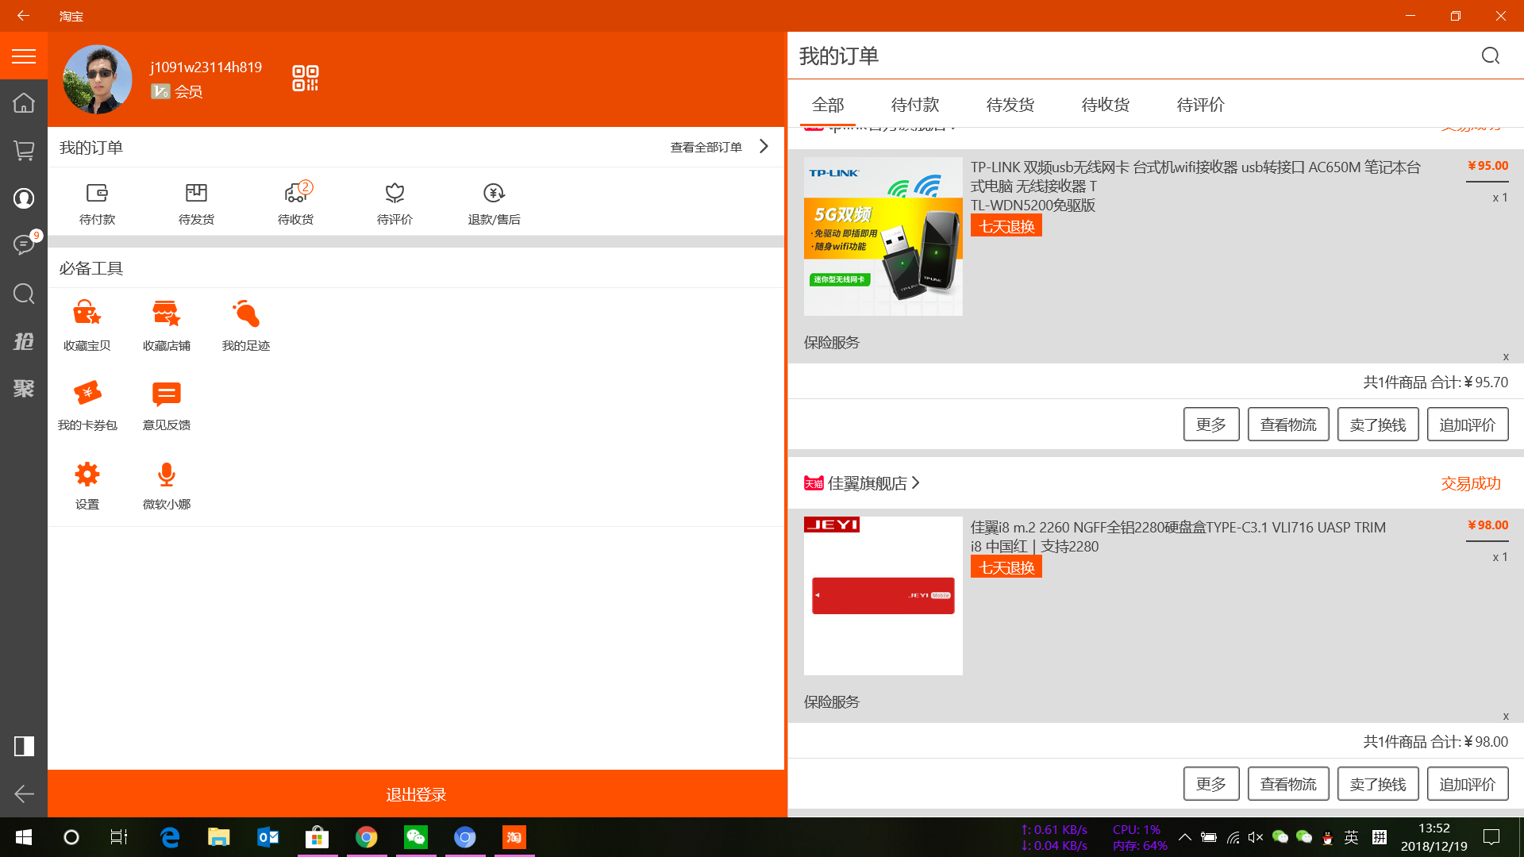1524x857 pixels.
Task: Open 待付款 pending payment orders icon
Action: click(x=97, y=204)
